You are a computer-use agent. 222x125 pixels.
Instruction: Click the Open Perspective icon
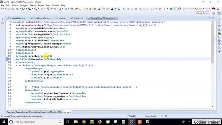tap(214, 13)
